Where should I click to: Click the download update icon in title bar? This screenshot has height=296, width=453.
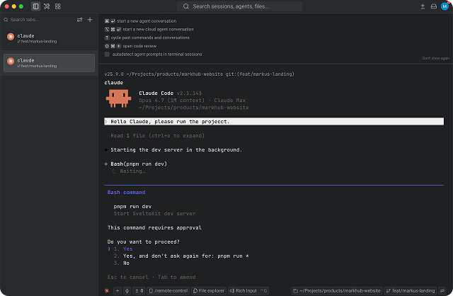pyautogui.click(x=423, y=6)
